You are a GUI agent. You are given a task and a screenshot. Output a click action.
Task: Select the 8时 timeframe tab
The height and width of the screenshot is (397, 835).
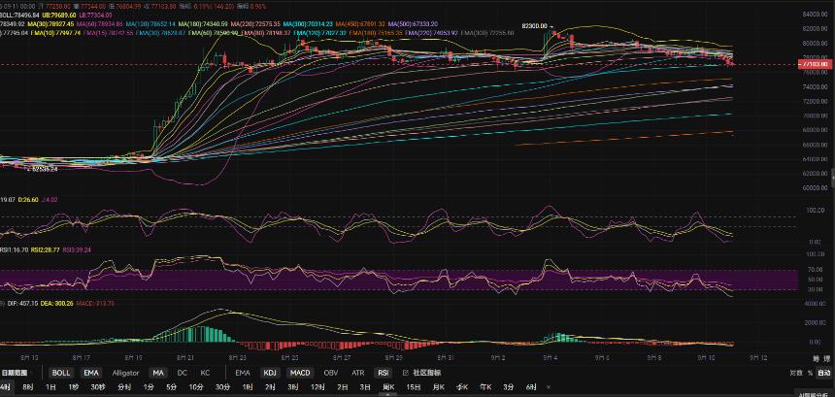[x=28, y=387]
